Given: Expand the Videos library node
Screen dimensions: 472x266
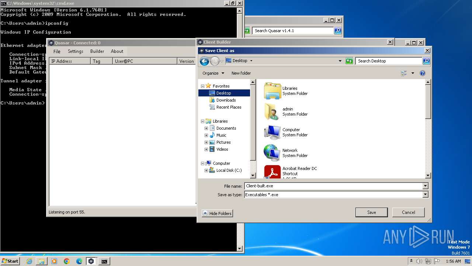Looking at the screenshot, I should tap(206, 149).
